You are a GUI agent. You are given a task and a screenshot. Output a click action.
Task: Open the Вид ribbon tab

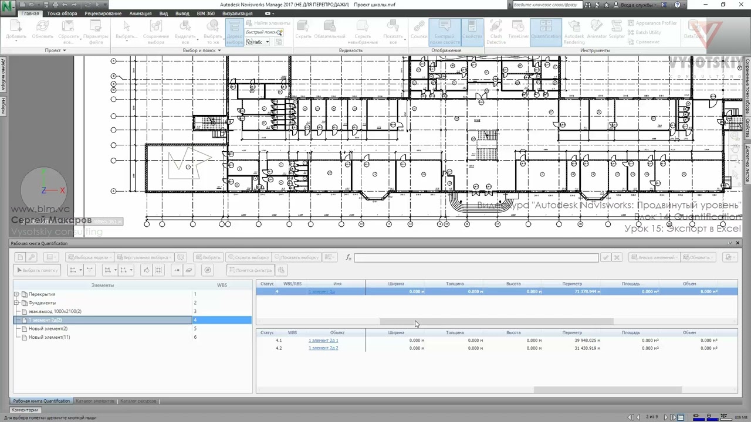(x=164, y=13)
